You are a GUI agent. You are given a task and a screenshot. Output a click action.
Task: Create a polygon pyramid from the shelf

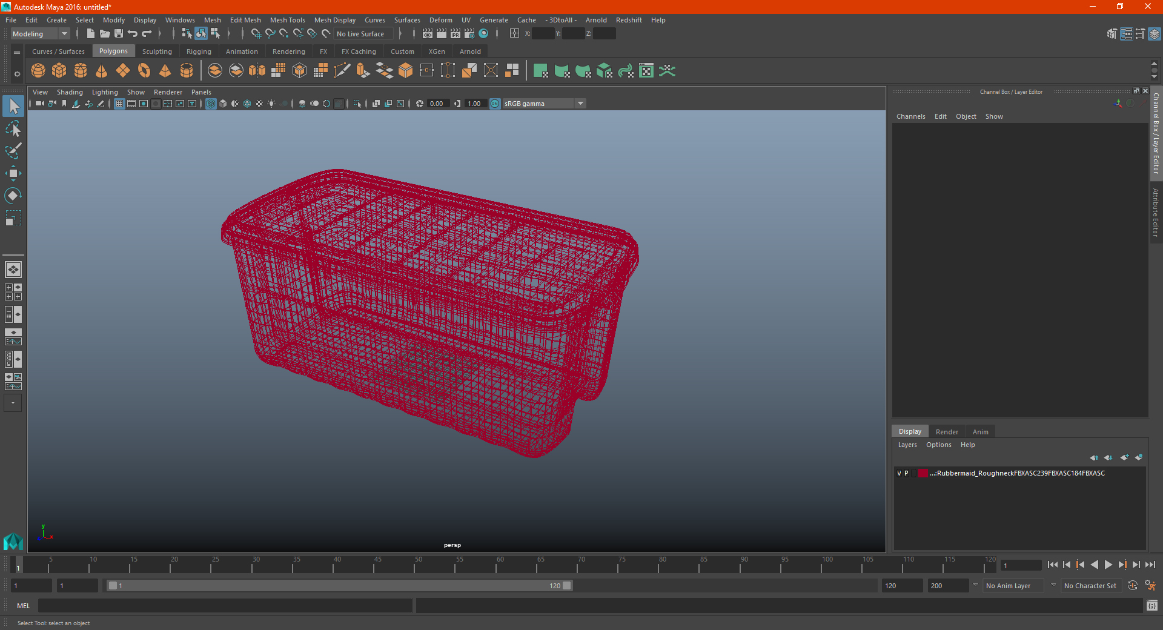point(165,71)
